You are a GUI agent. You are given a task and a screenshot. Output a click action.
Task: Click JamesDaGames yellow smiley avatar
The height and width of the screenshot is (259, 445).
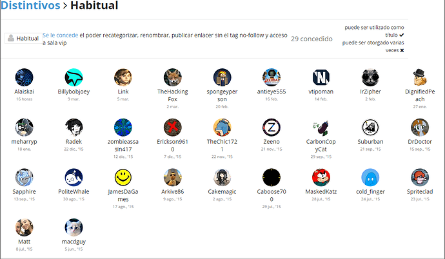[x=123, y=177]
